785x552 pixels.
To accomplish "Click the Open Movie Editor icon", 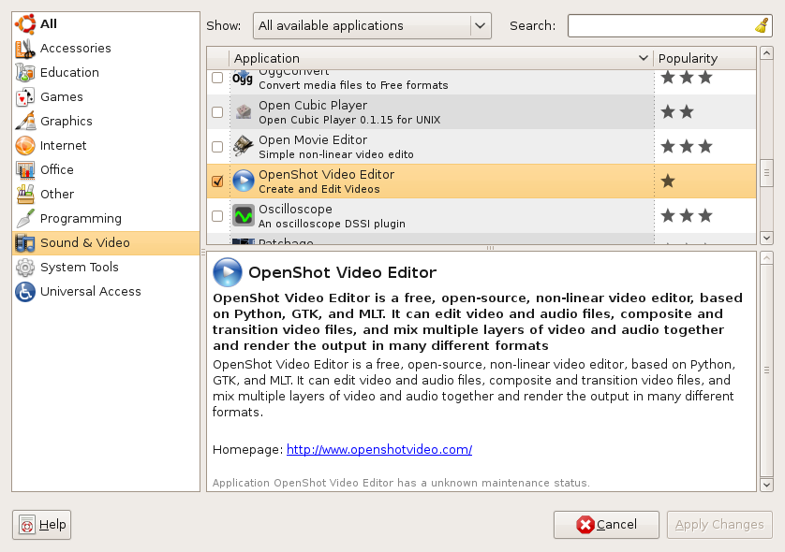I will [244, 147].
